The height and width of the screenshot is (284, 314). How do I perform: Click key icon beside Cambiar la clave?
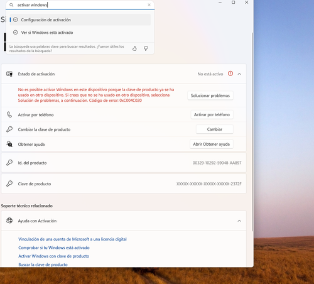9,129
